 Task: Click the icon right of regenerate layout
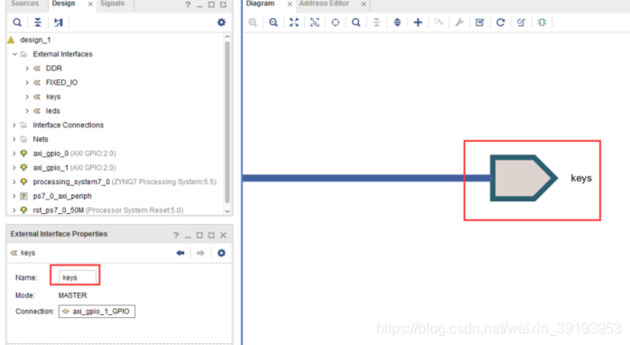(x=521, y=23)
